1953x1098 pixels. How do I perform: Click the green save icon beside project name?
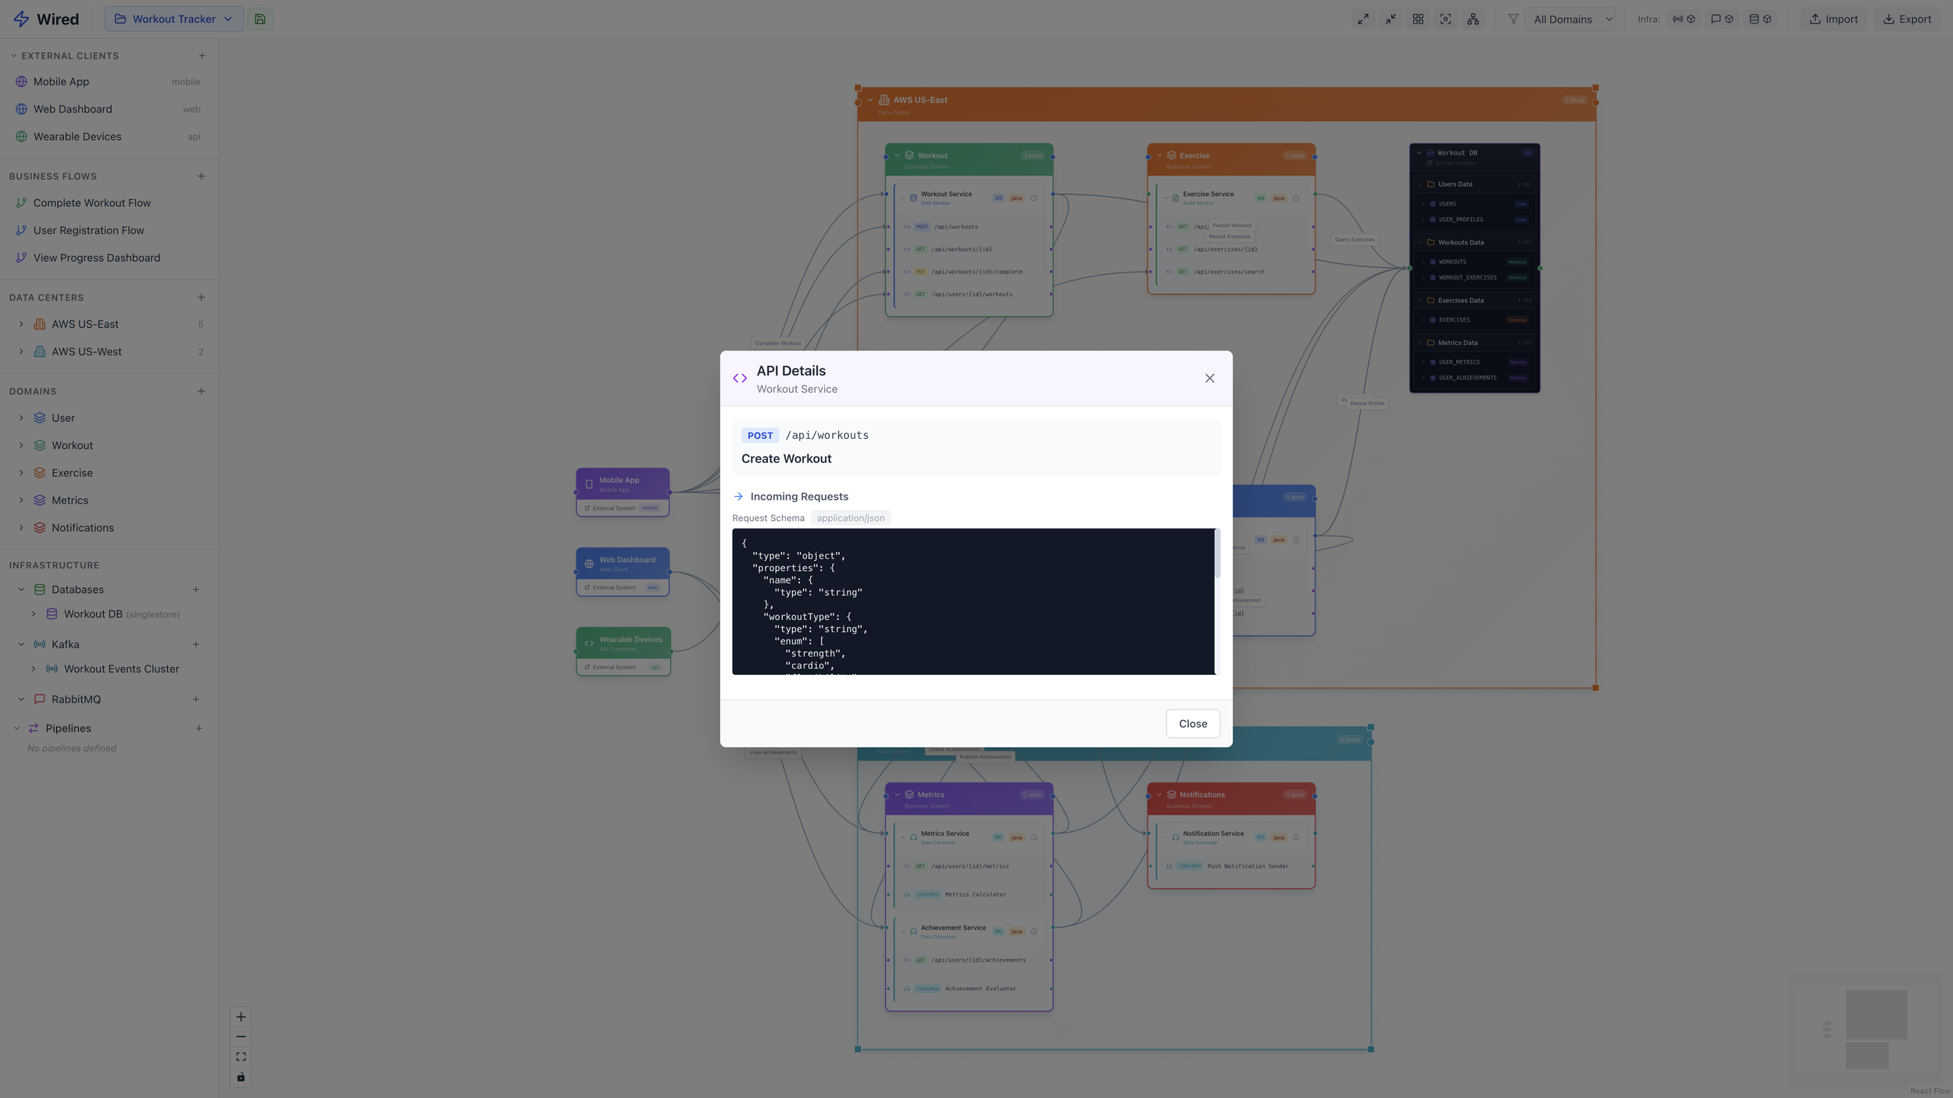(260, 20)
